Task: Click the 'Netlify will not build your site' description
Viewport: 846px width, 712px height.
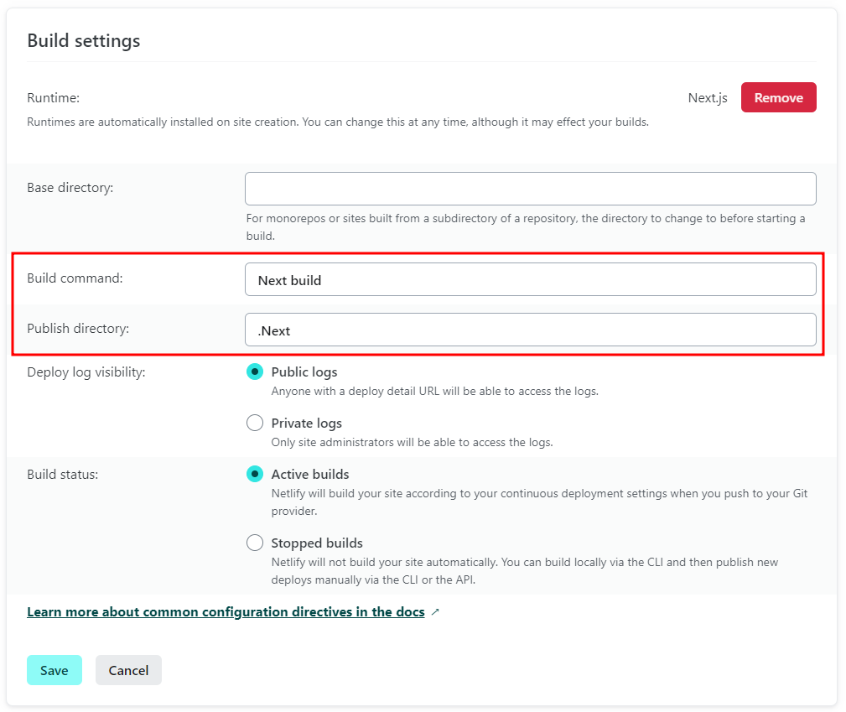Action: pos(524,570)
